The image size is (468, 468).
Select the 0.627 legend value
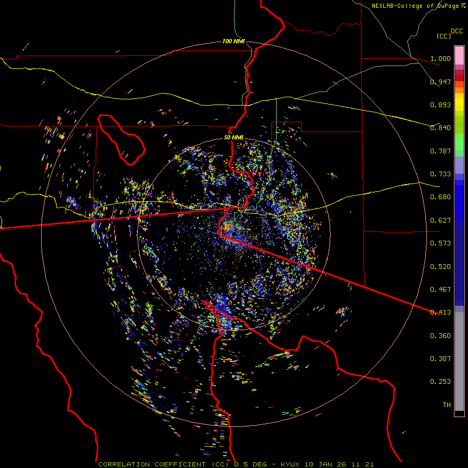pyautogui.click(x=440, y=220)
